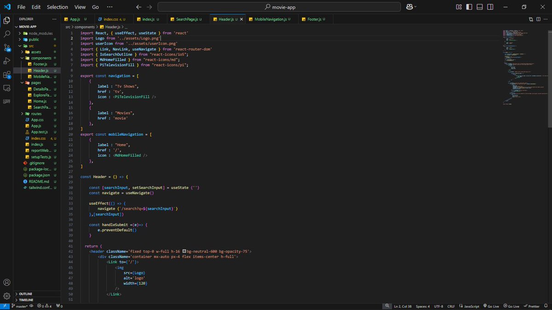Click the Open Changes icon in editor toolbar
The image size is (552, 310).
531,19
